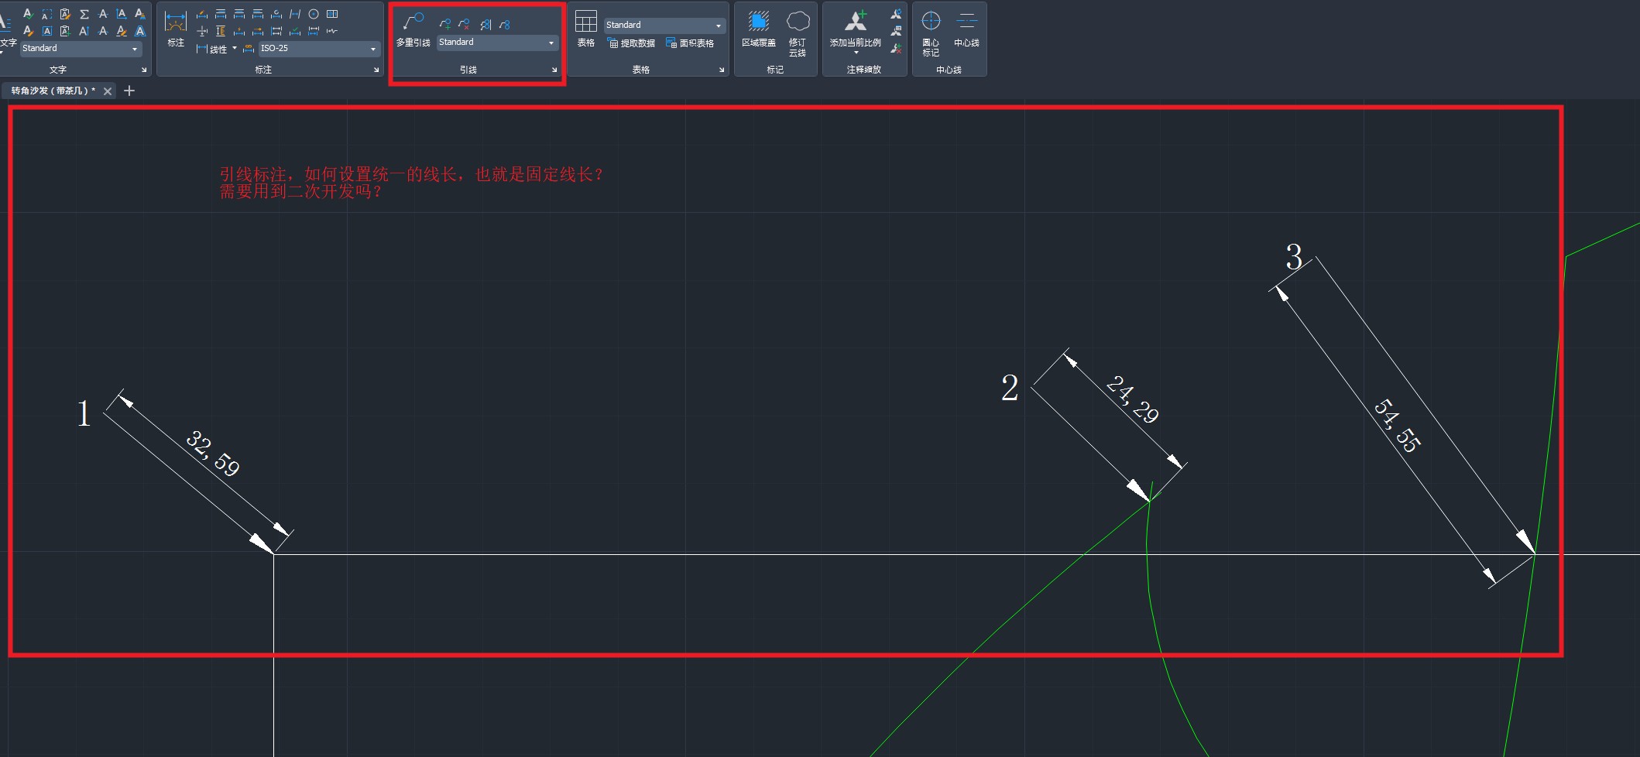Select the 32,59 dimension text
The image size is (1640, 757).
[x=213, y=453]
